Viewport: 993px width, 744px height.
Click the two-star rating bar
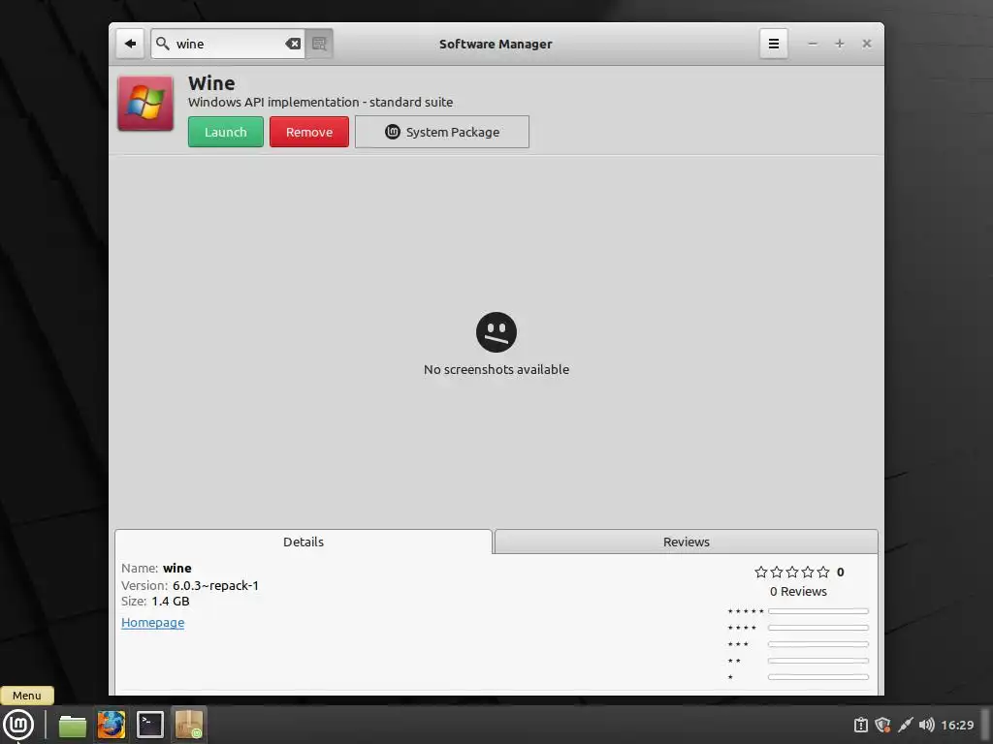(818, 661)
